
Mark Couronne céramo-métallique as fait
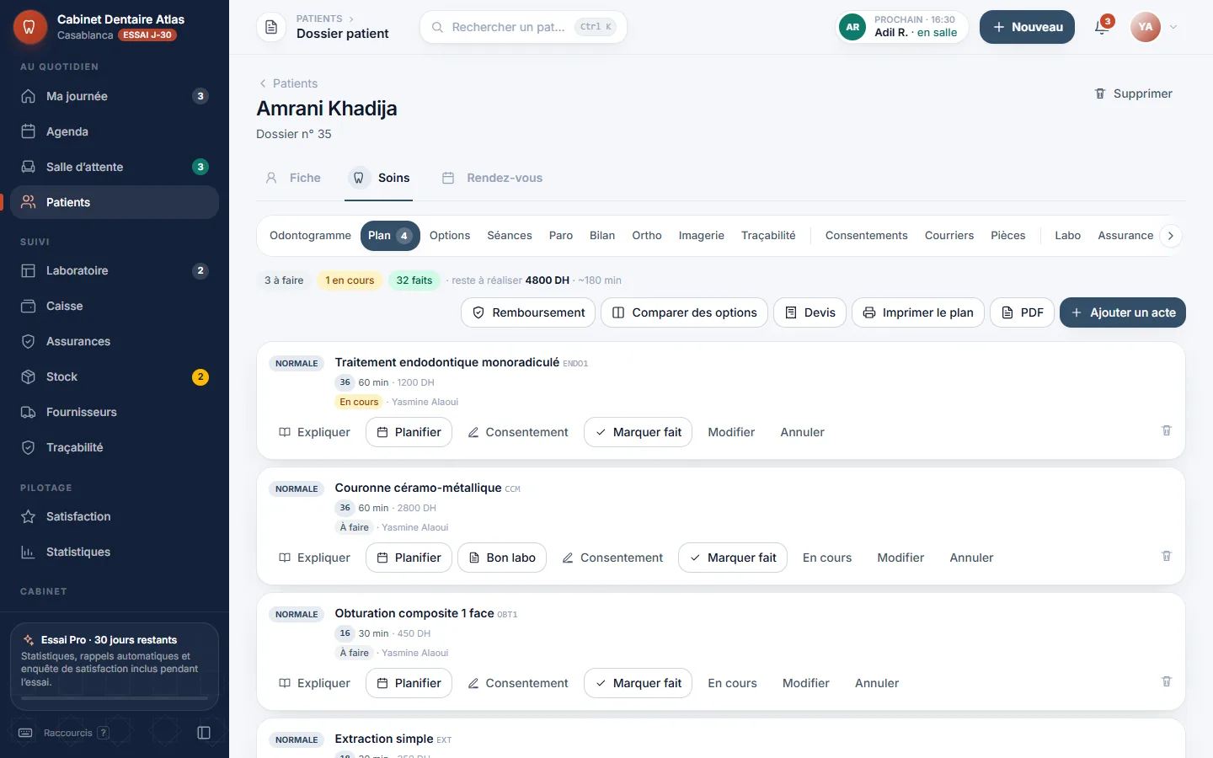(733, 558)
